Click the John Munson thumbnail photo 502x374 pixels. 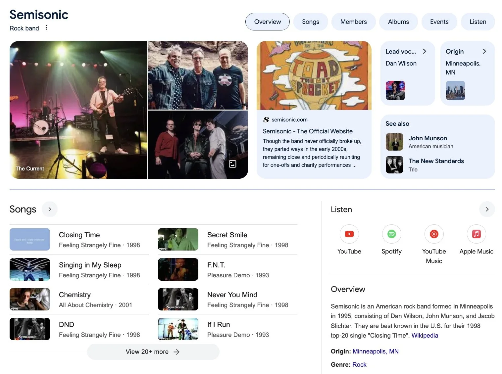click(x=394, y=142)
